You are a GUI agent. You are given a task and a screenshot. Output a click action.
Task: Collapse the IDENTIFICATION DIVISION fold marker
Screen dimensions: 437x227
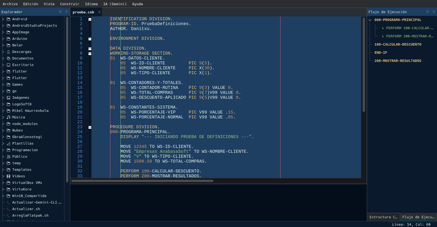[x=90, y=19]
